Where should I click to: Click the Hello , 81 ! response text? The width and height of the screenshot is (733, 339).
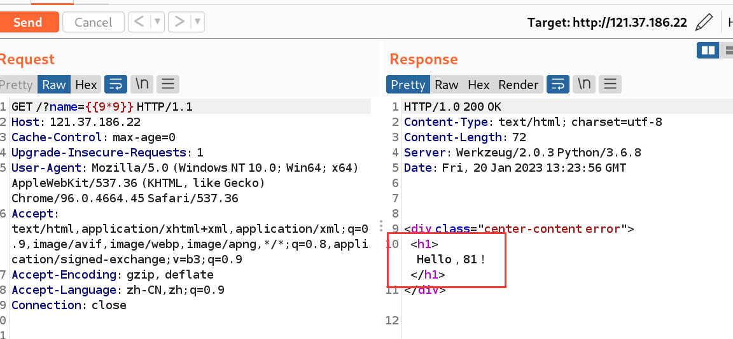point(451,259)
